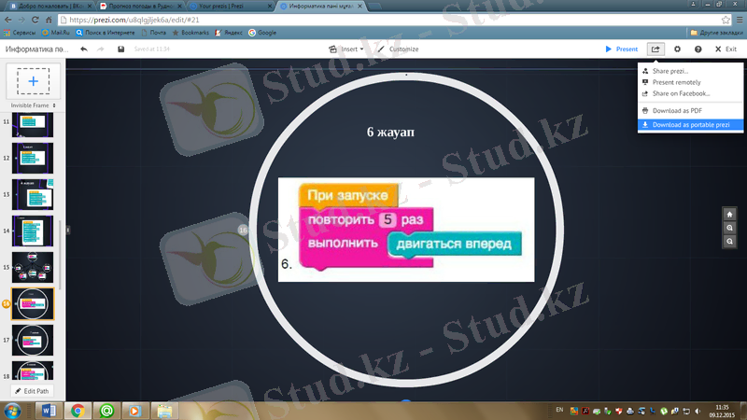Choose Share on Facebook menu entry

coord(681,93)
